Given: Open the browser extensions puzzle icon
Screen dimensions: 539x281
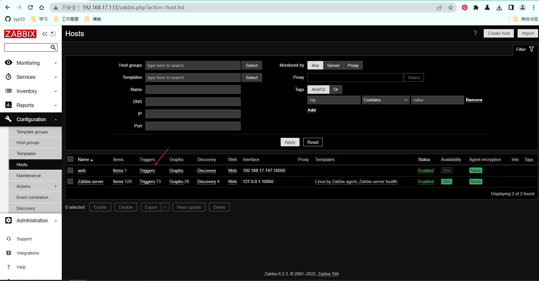Looking at the screenshot, I should point(476,8).
